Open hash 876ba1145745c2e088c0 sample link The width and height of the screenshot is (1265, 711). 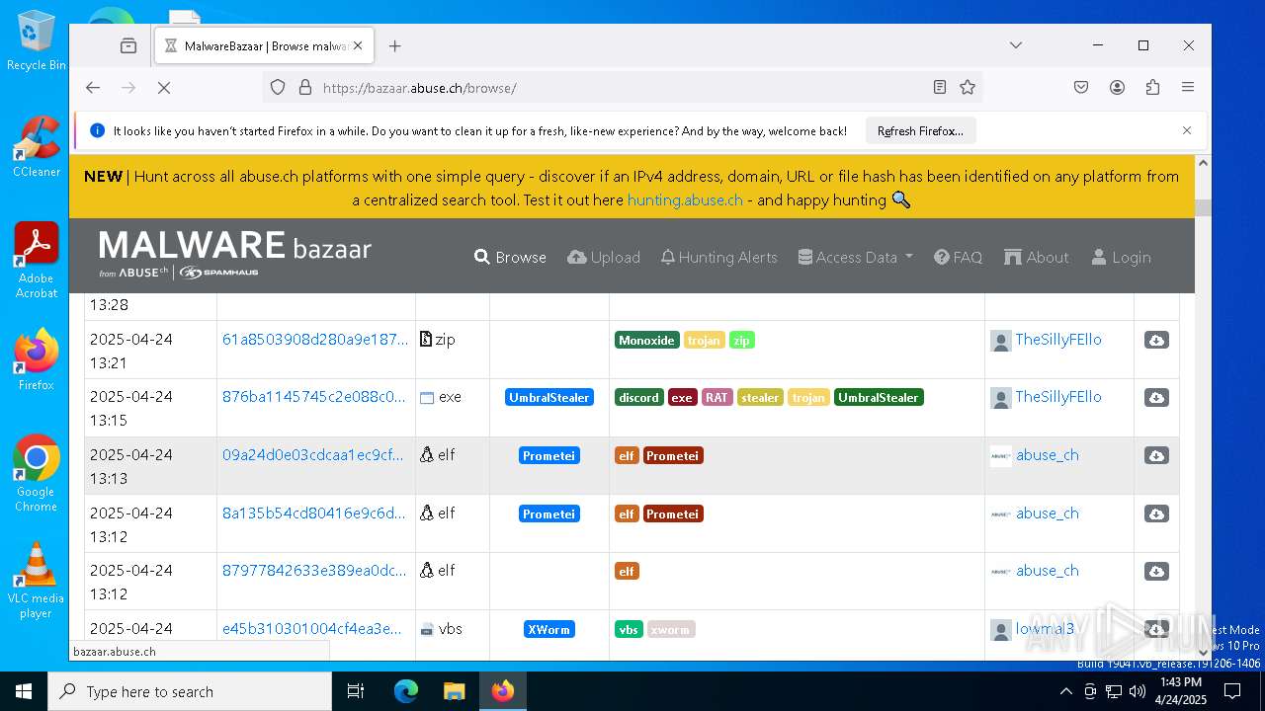(313, 396)
